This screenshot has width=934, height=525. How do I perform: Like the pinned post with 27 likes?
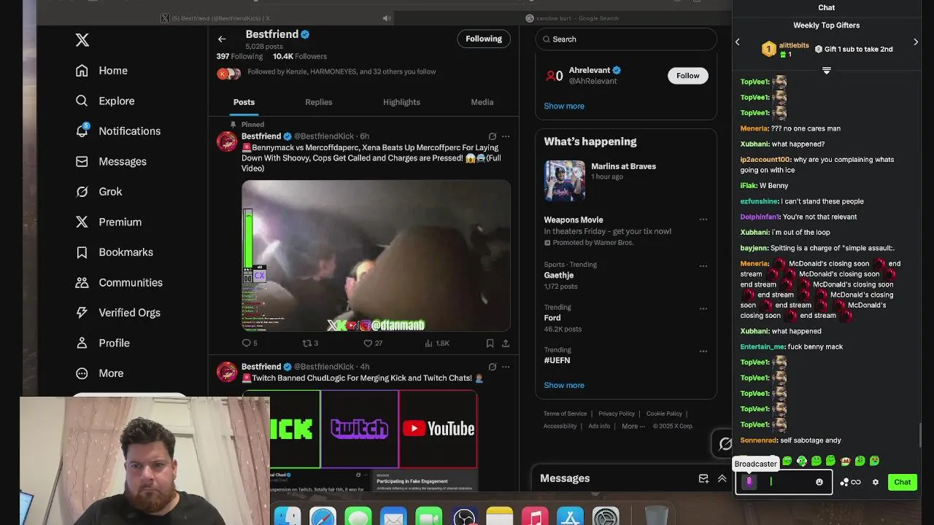tap(373, 343)
